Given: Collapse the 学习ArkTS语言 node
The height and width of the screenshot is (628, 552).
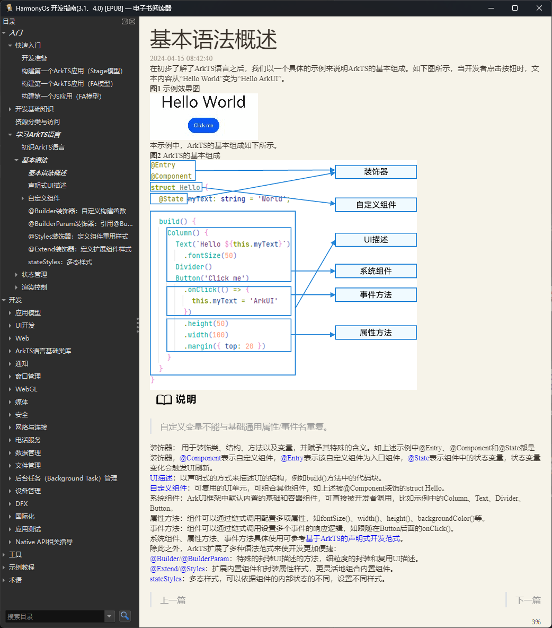Looking at the screenshot, I should [10, 135].
